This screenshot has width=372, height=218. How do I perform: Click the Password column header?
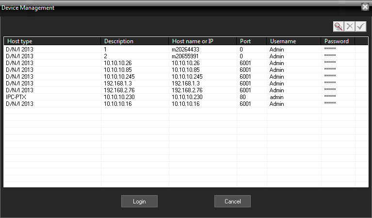[x=338, y=41]
